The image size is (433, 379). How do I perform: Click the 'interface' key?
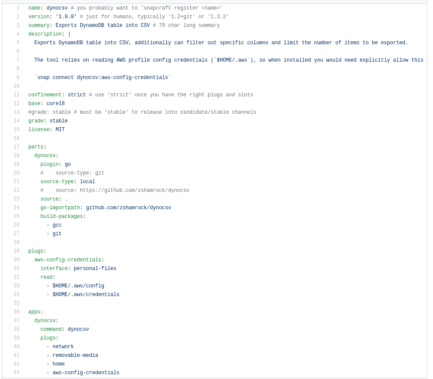tap(54, 268)
